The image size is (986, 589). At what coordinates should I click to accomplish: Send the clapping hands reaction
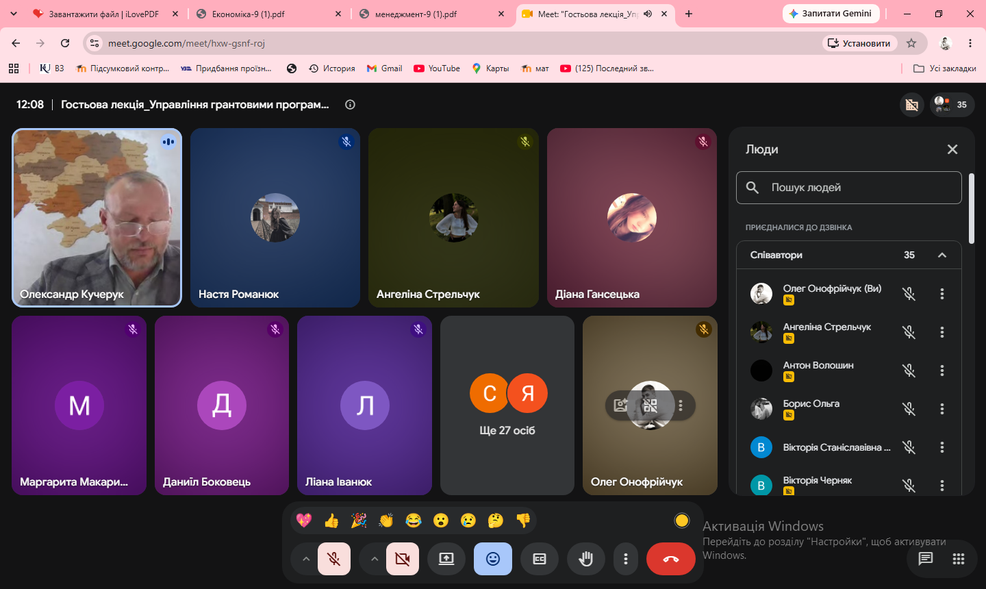[386, 521]
